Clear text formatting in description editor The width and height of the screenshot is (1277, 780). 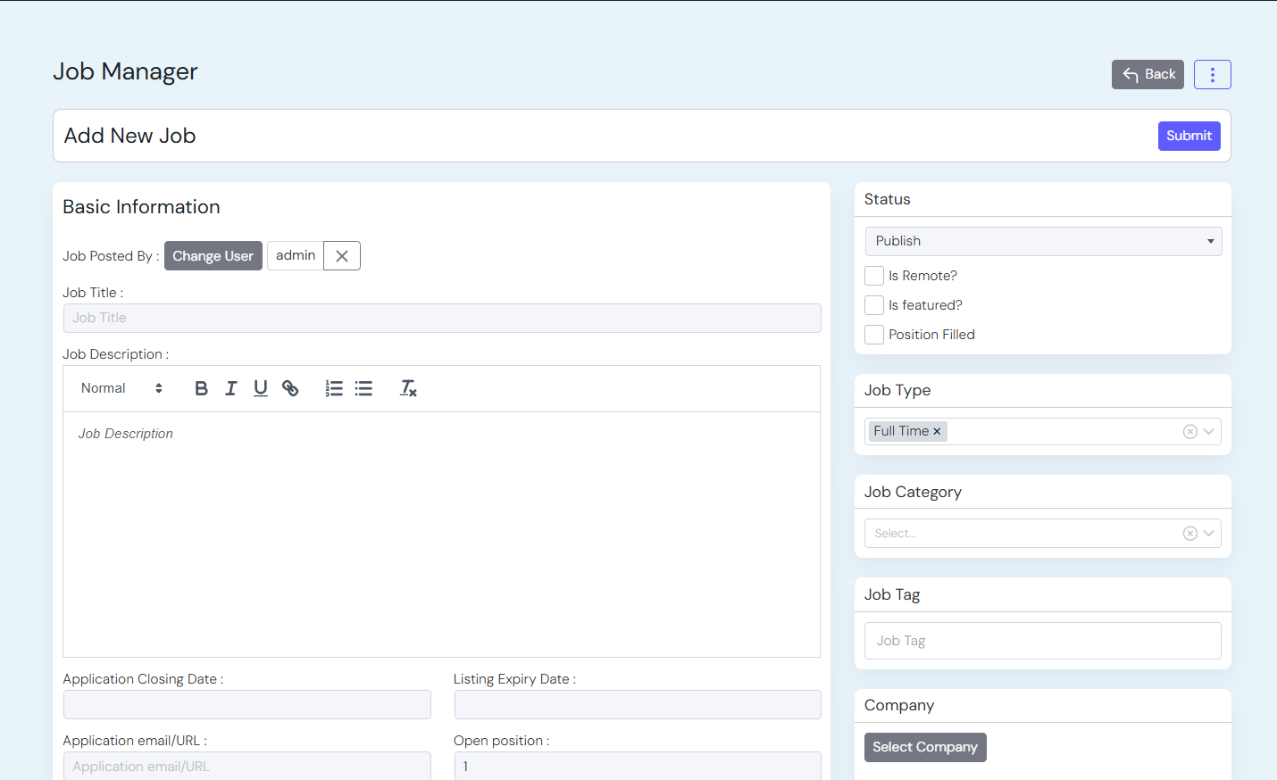pyautogui.click(x=408, y=388)
